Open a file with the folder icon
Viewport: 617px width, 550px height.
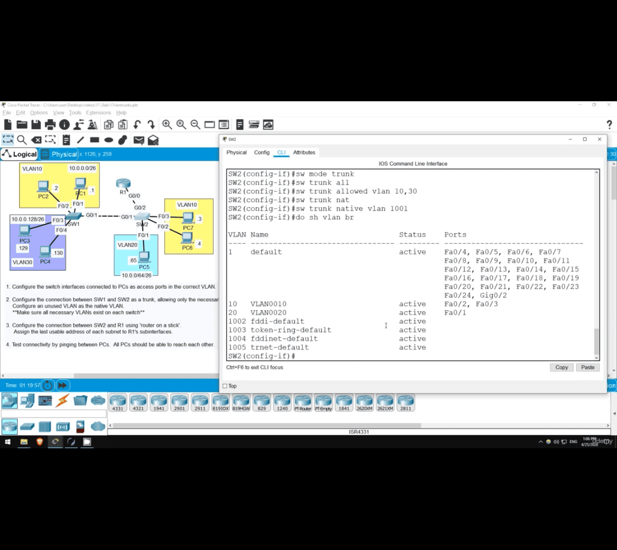coord(22,125)
